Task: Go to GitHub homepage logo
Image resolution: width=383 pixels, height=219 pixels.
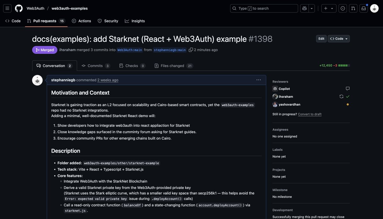Action: click(19, 8)
